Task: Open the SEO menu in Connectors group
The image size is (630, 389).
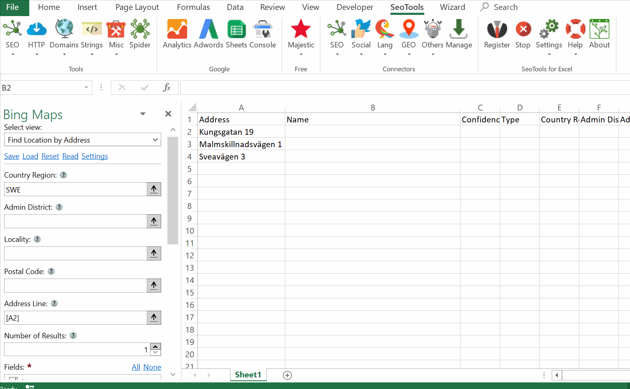Action: pyautogui.click(x=337, y=37)
